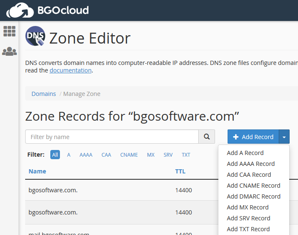Choose Add CAA Record entry
This screenshot has width=298, height=235.
[249, 175]
